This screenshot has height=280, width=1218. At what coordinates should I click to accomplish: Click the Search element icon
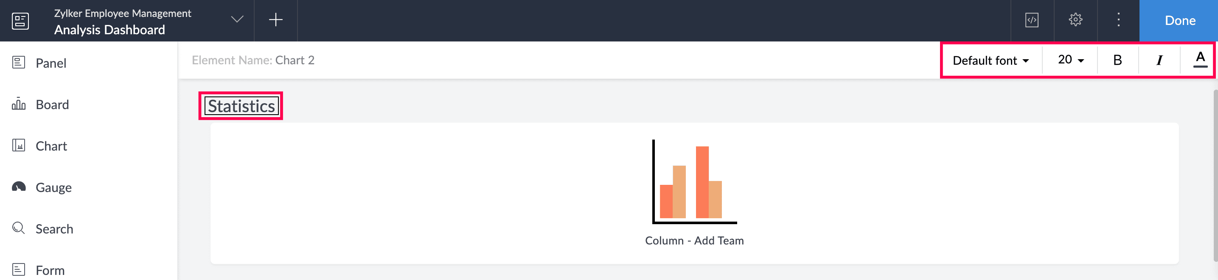(x=18, y=228)
